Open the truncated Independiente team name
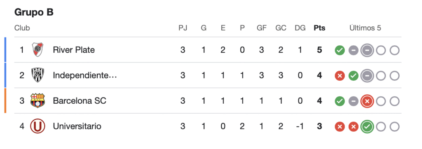The image size is (422, 149). pyautogui.click(x=85, y=75)
